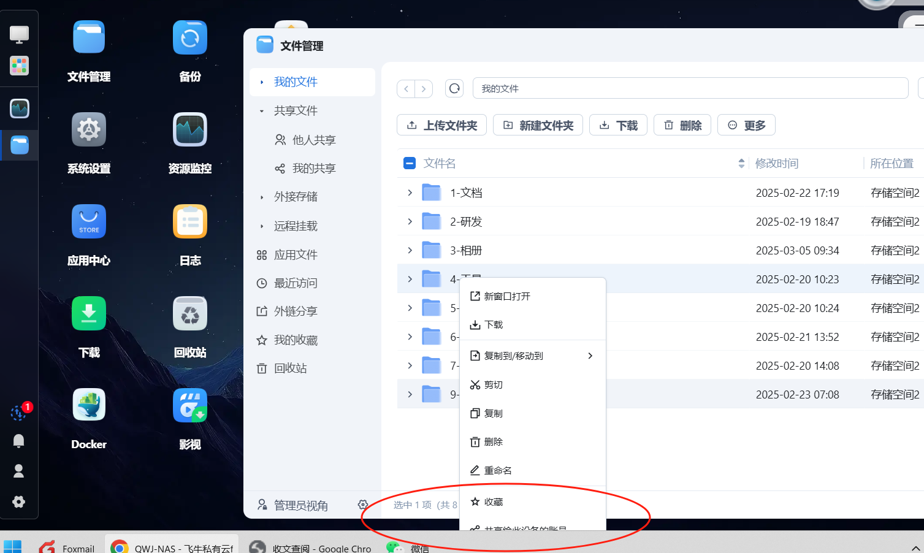Switch to Foxmail on the taskbar
This screenshot has width=924, height=553.
[67, 547]
